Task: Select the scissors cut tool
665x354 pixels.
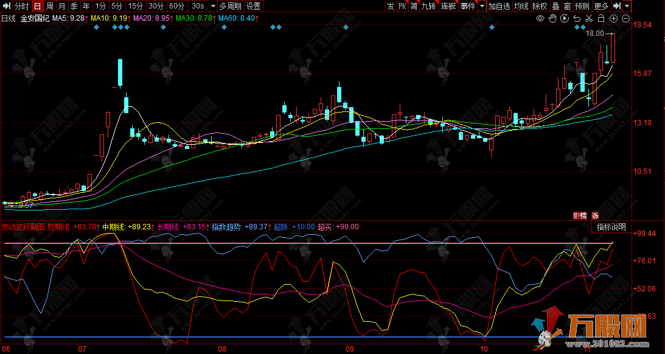Action: click(x=589, y=19)
